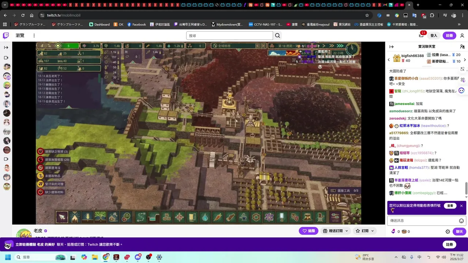Select the builder priority arrows tool
This screenshot has width=468, height=263.
tap(126, 217)
